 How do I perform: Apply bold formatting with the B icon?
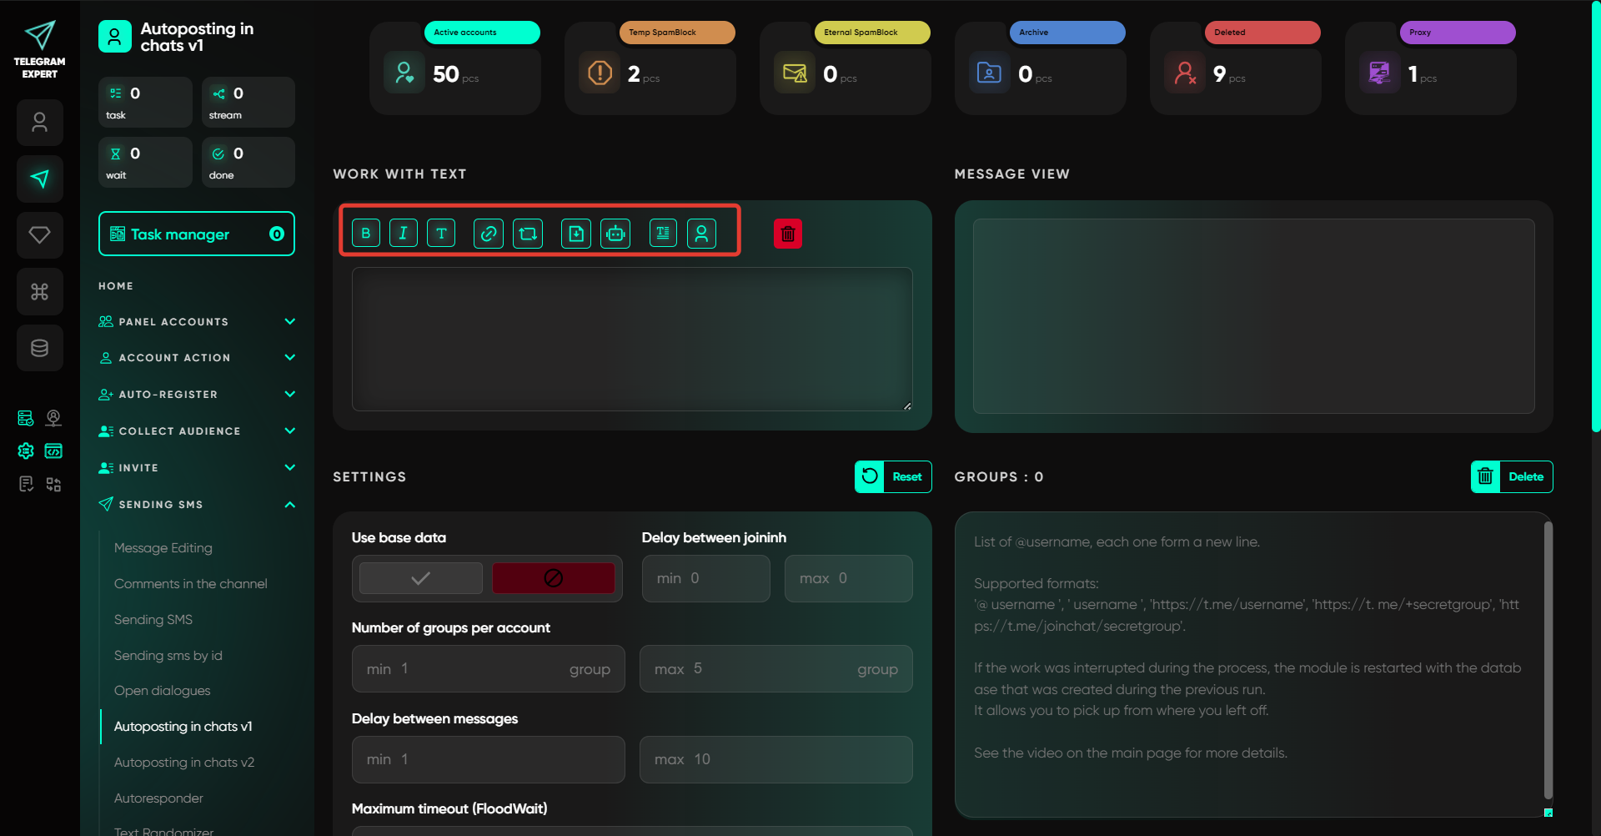coord(366,234)
